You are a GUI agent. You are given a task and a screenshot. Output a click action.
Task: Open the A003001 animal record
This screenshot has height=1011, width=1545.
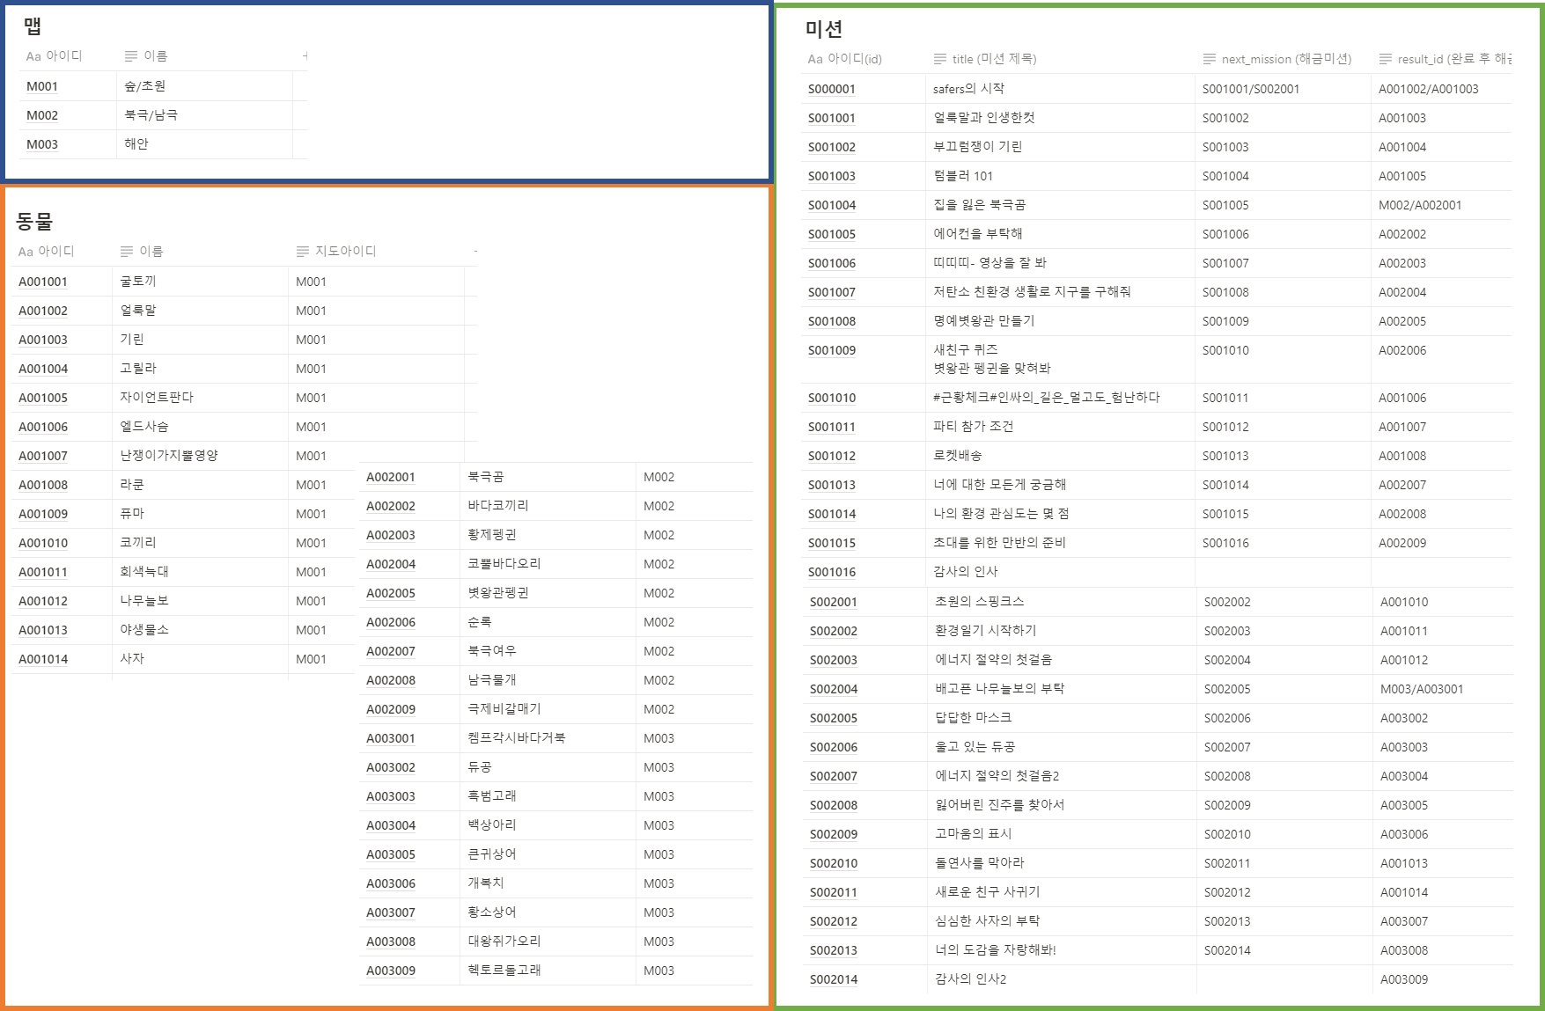click(391, 738)
